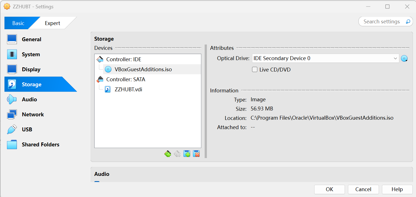Click the add attachment icon
Screen dimensions: 416x197
coord(187,154)
